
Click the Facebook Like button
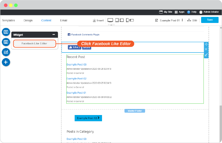[75, 47]
